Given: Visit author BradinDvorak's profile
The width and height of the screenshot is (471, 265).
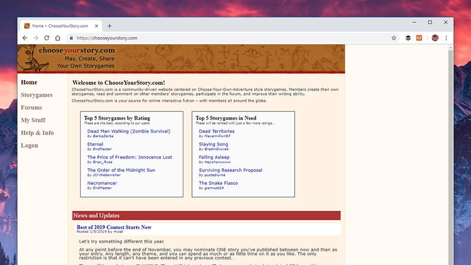Looking at the screenshot, I should [216, 149].
